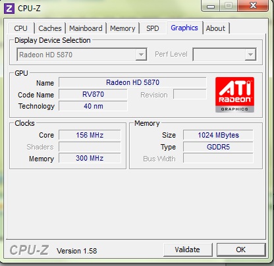Click the Core clock field 156 MHz
The width and height of the screenshot is (274, 266).
click(x=90, y=135)
